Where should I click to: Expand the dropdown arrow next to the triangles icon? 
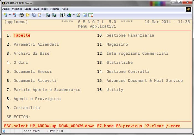(73, 15)
